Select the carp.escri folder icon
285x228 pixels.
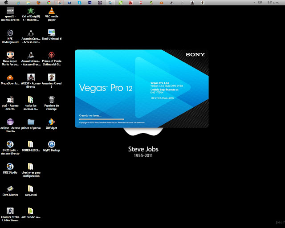click(x=31, y=191)
